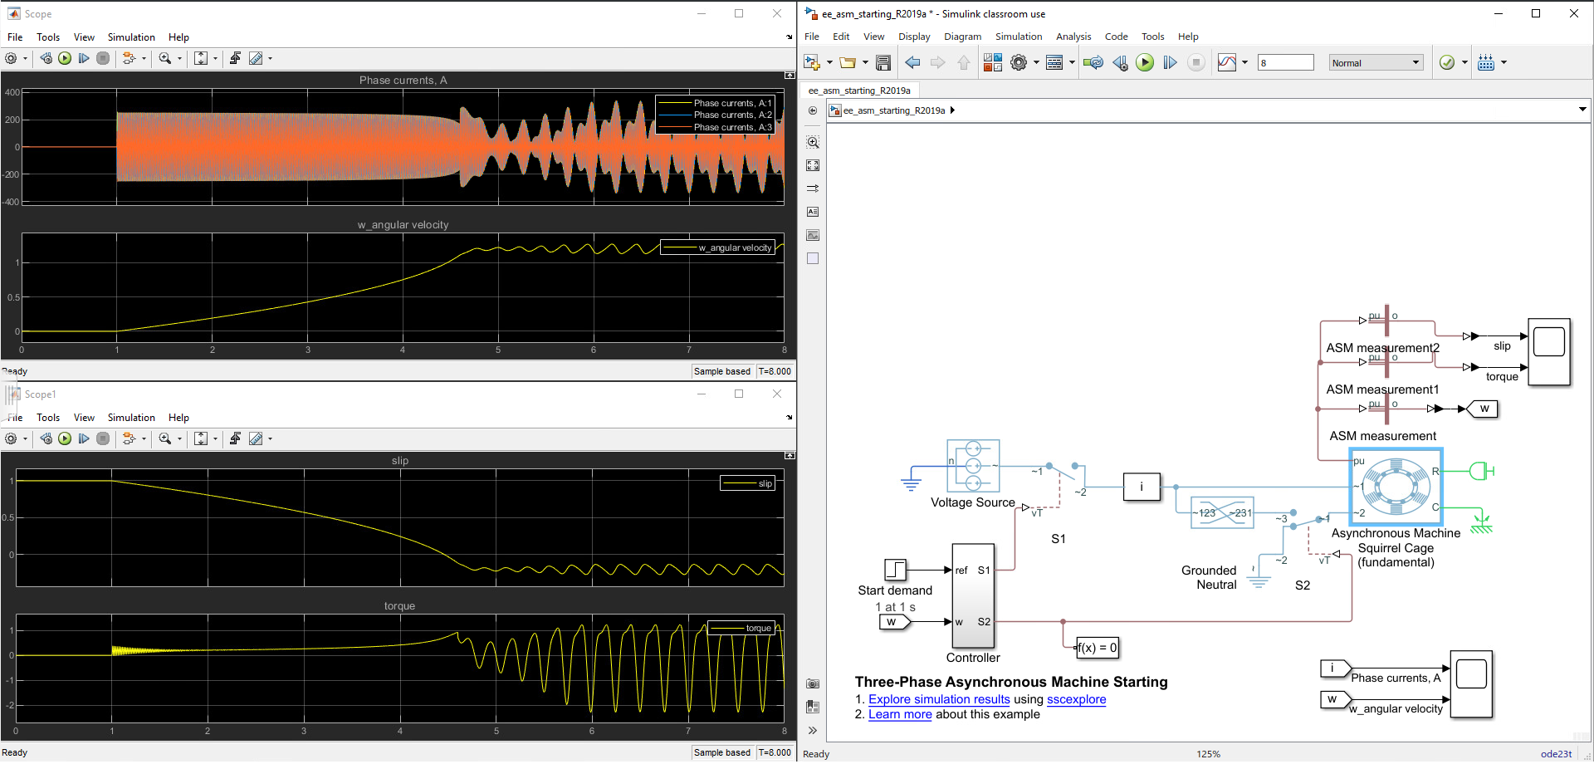
Task: Run the Simulink model with the green Run button
Action: [1145, 62]
